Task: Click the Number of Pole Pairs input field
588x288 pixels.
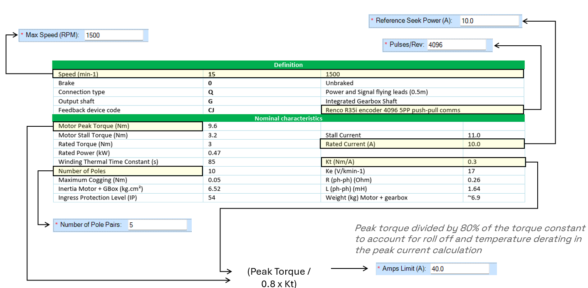Action: tap(158, 225)
